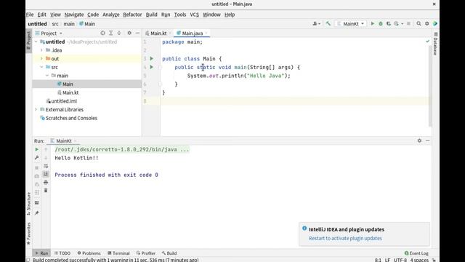Open the File menu

click(x=30, y=15)
